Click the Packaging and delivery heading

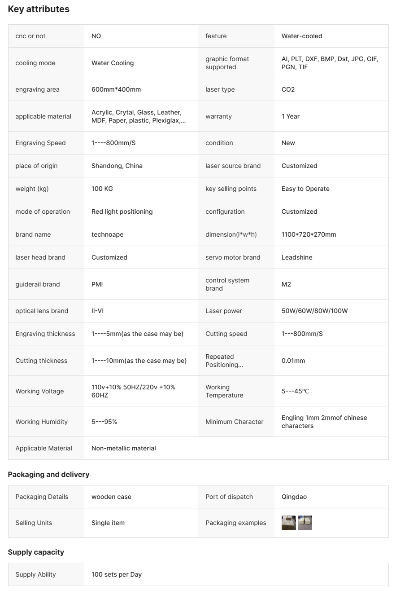(x=48, y=474)
